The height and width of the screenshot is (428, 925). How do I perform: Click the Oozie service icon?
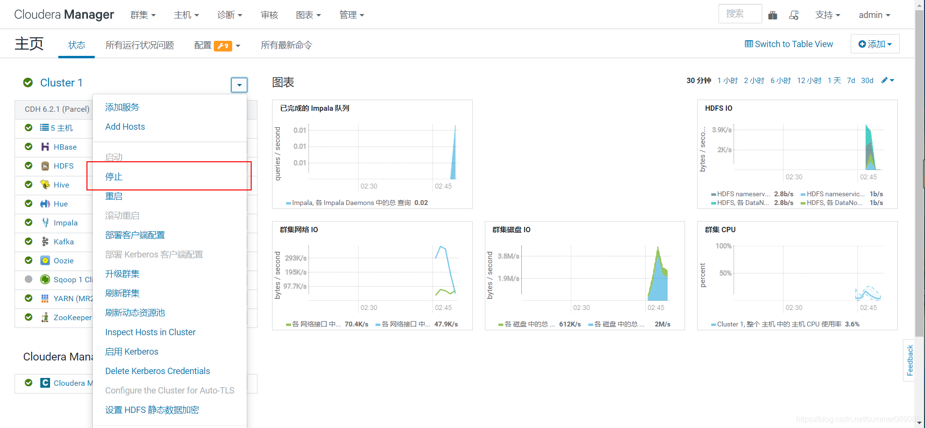coord(45,260)
